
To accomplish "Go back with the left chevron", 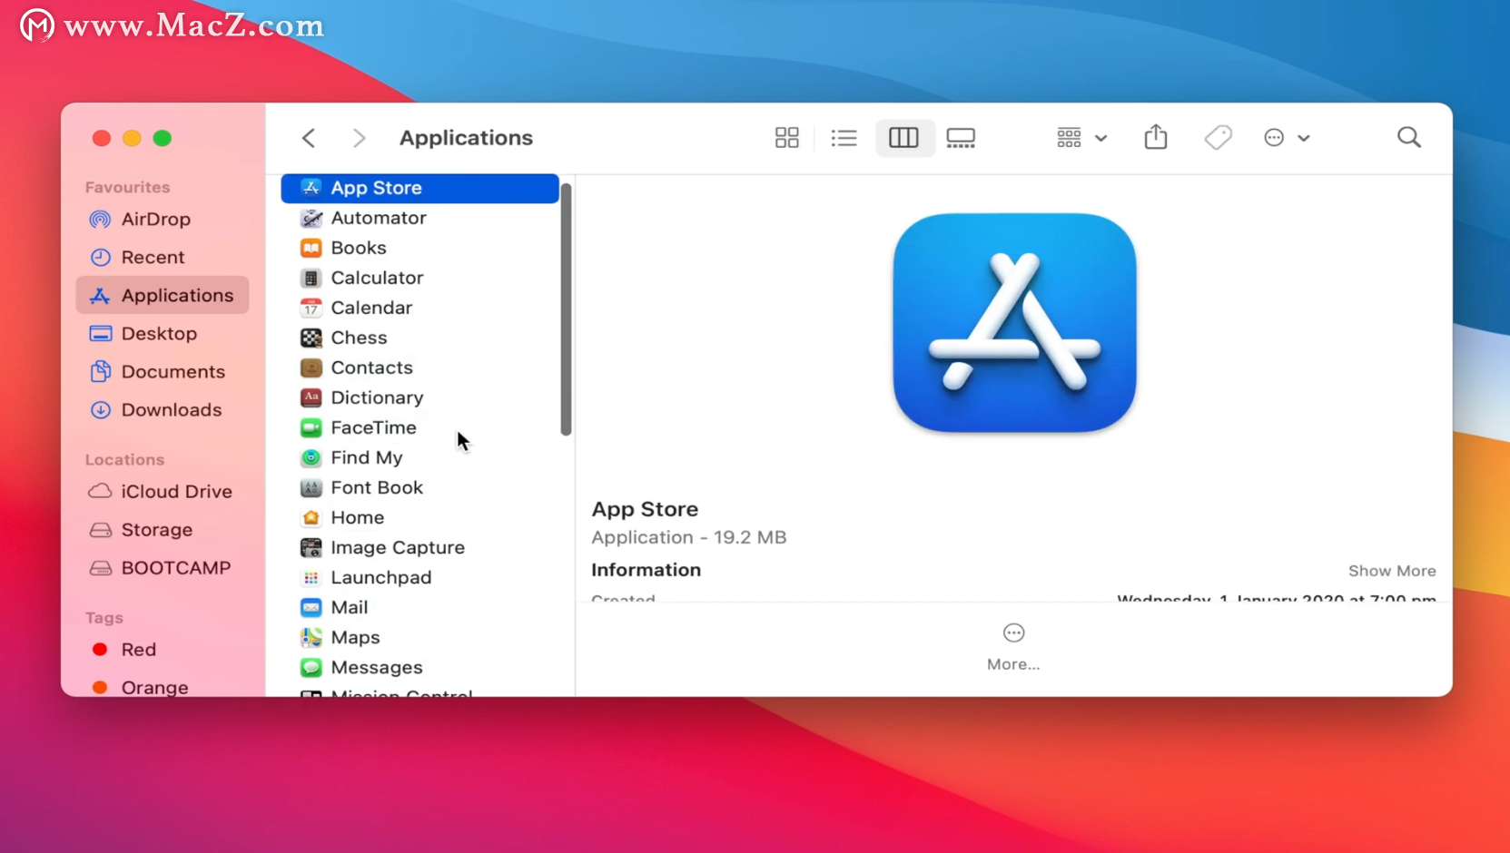I will tap(309, 138).
